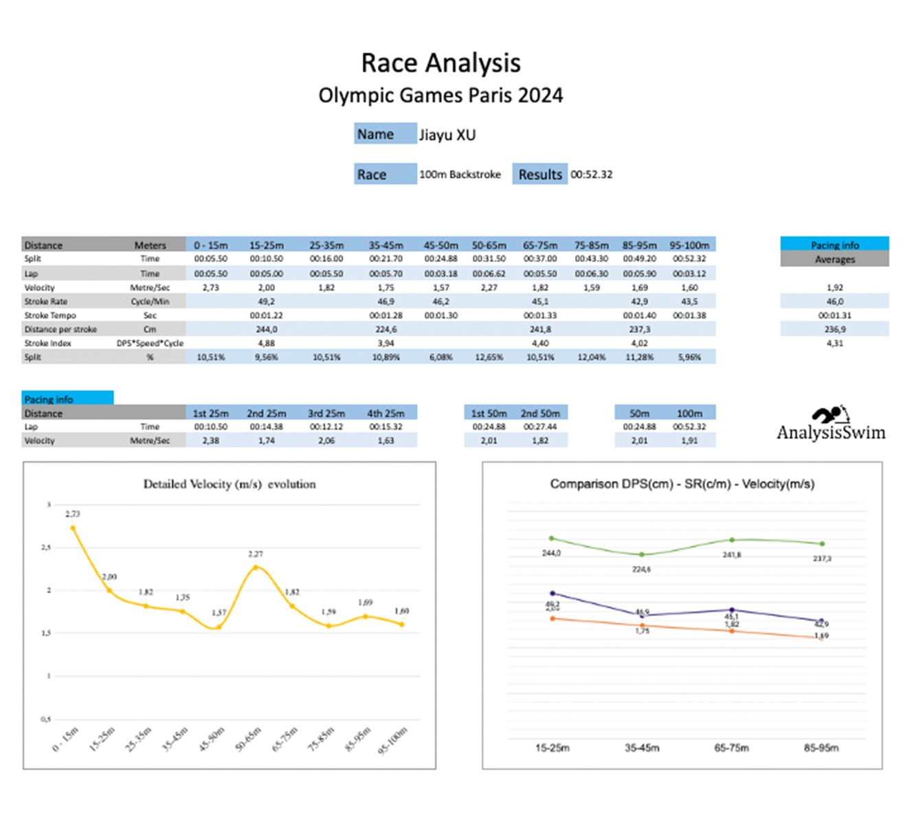Click the Pacing info header above Averages

click(834, 244)
